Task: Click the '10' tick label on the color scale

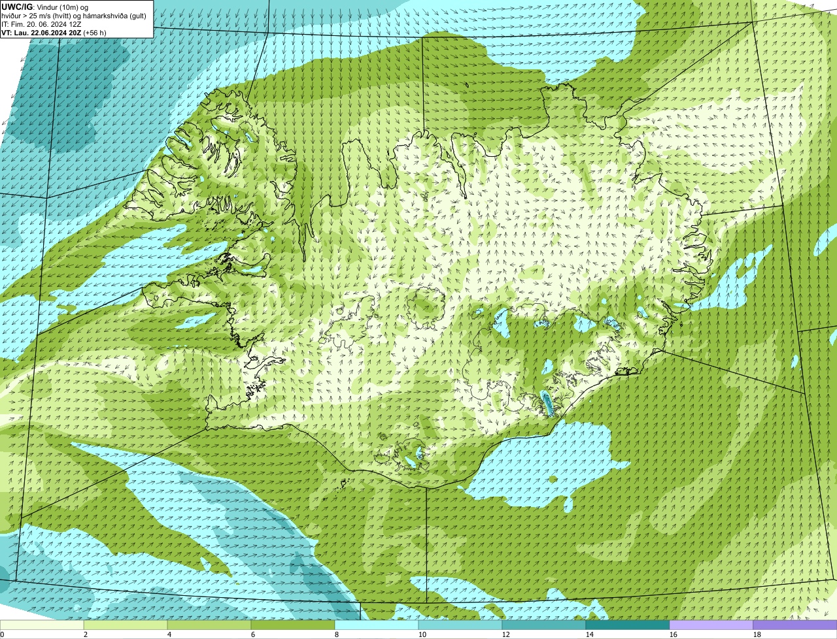Action: [422, 634]
